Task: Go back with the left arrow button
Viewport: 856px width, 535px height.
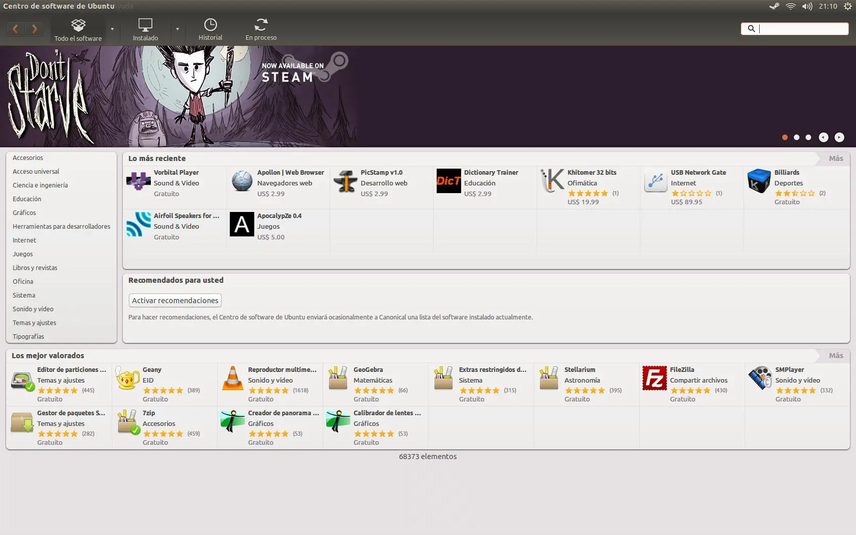Action: click(16, 29)
